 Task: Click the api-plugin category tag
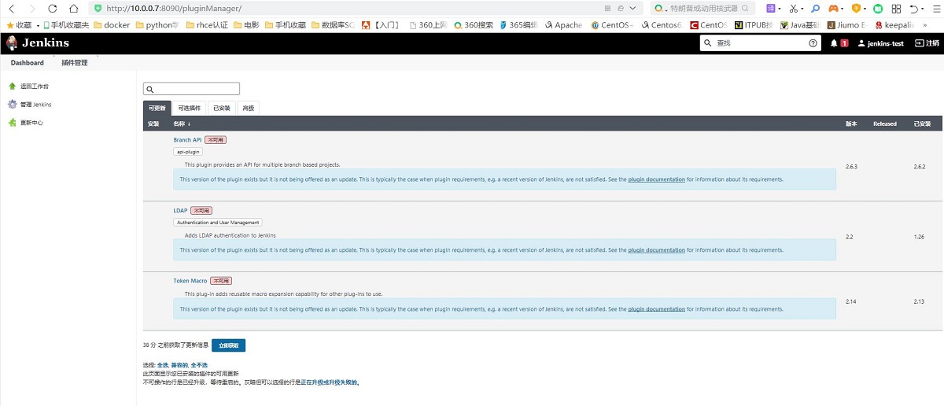188,151
